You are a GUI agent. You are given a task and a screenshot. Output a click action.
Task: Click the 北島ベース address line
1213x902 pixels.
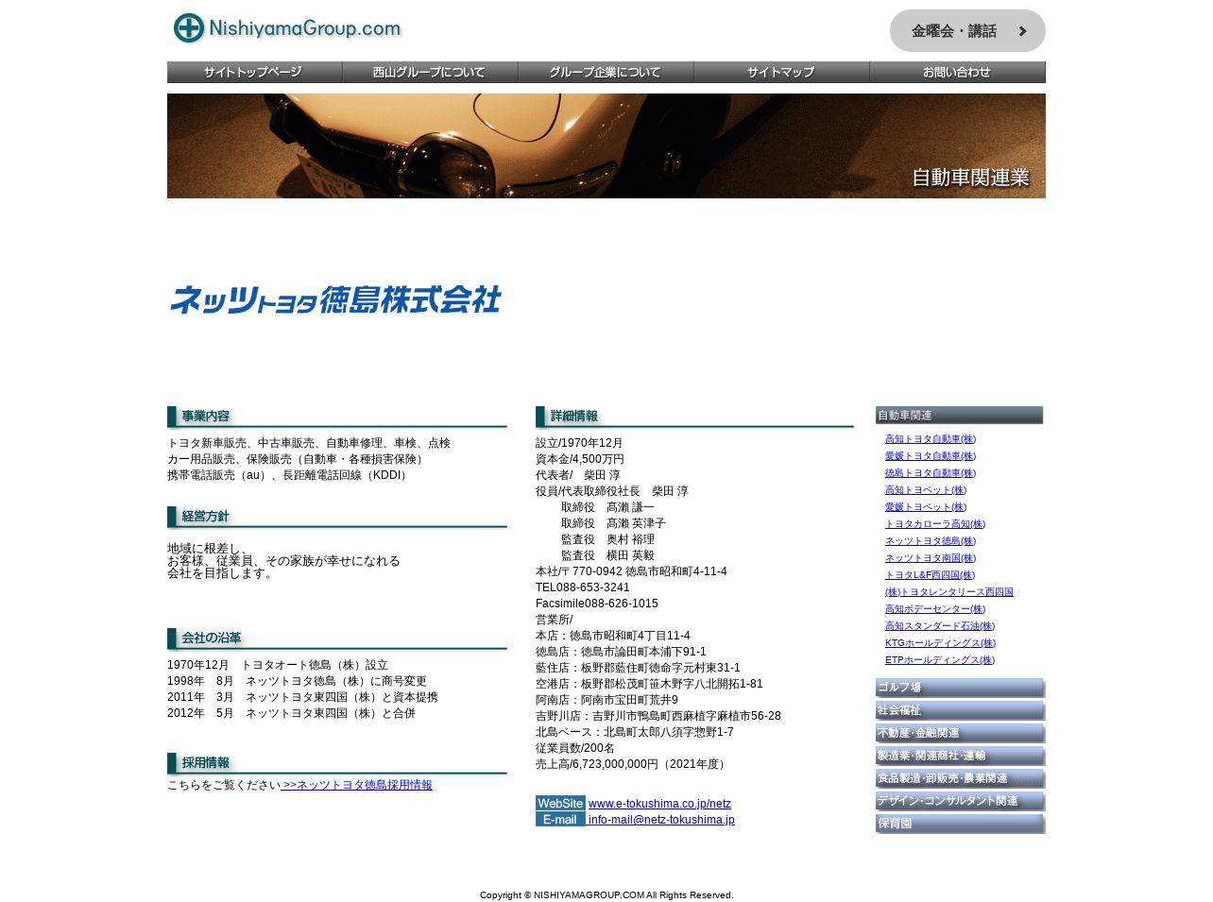(635, 732)
